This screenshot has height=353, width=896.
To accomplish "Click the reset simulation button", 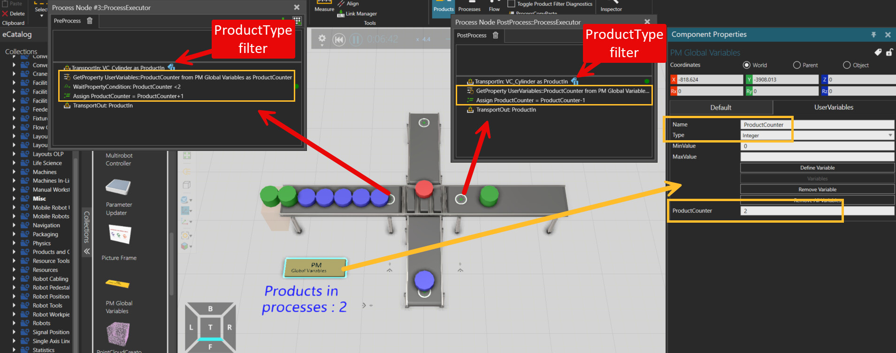I will (x=339, y=40).
